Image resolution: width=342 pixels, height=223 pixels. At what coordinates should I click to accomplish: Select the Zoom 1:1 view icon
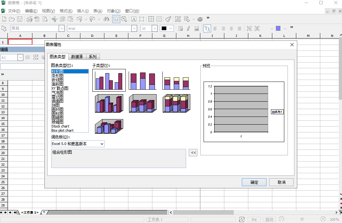coord(116,19)
